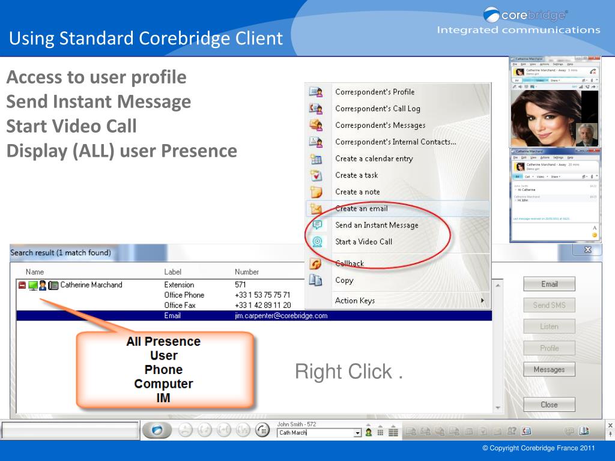Expand the Action Keys submenu
Image resolution: width=615 pixels, height=461 pixels.
(398, 301)
